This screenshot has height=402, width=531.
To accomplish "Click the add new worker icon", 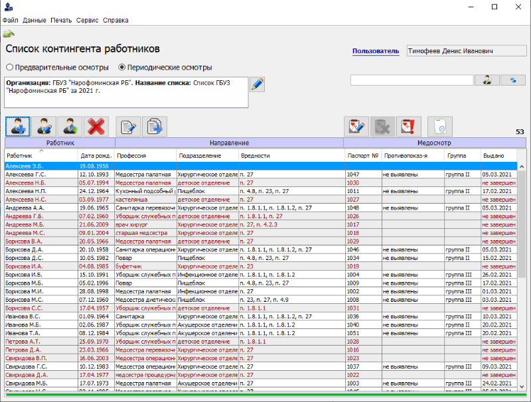I will (x=18, y=126).
